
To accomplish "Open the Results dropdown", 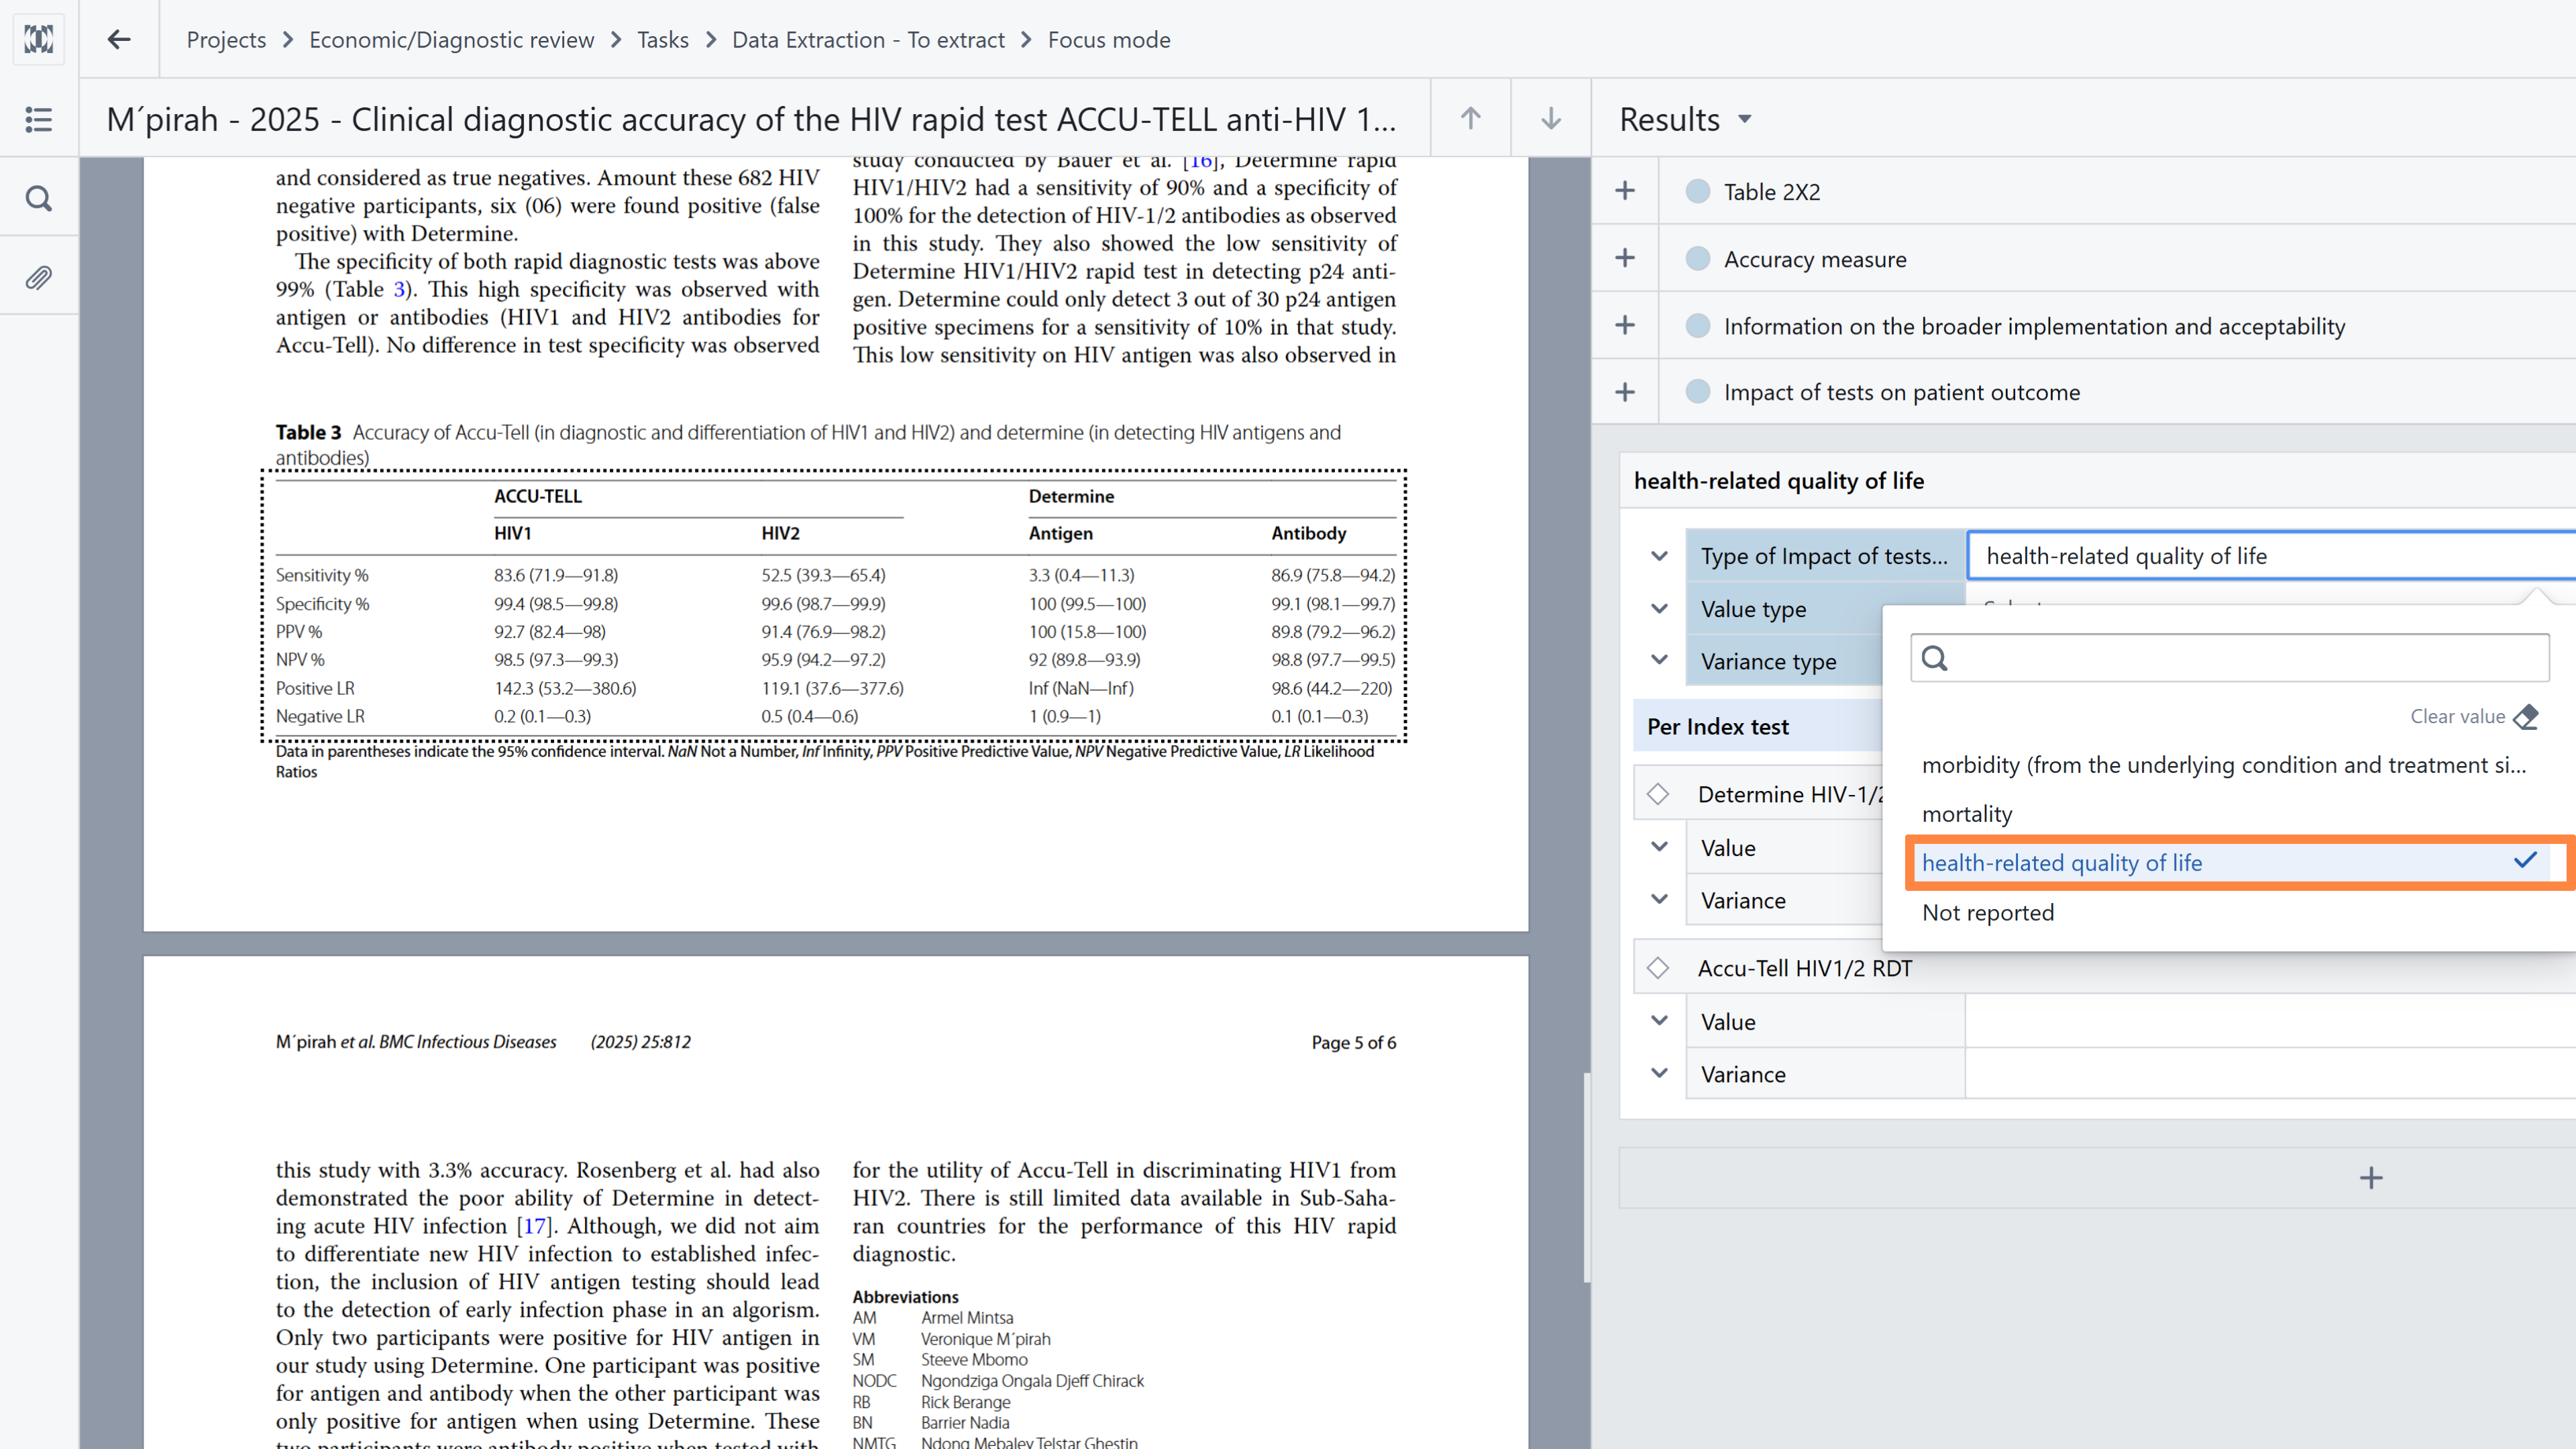I will [1686, 119].
